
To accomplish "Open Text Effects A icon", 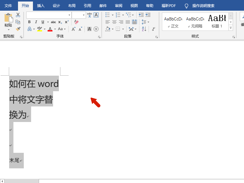I will (29, 29).
